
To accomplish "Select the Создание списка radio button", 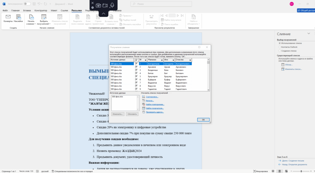I will coord(279,51).
